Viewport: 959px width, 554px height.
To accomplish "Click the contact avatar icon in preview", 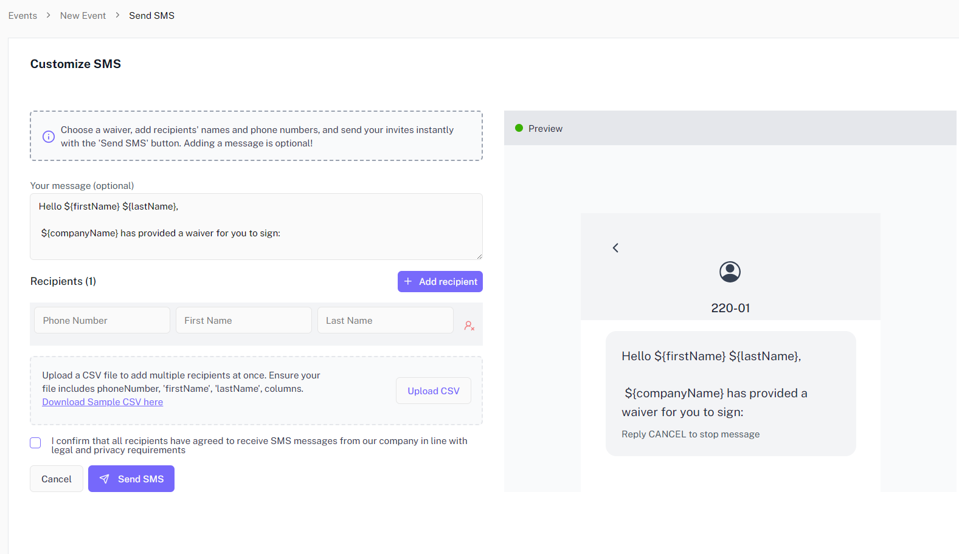I will (730, 272).
